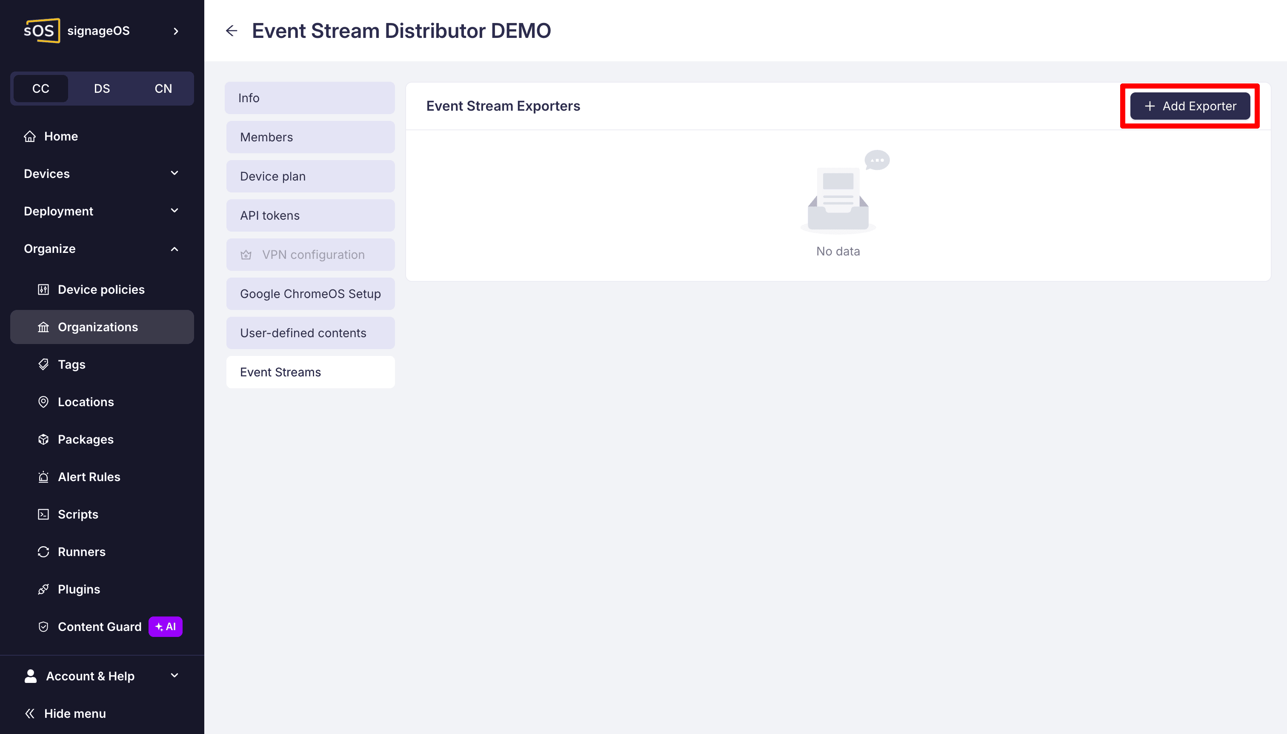Expand the Devices menu chevron
Image resolution: width=1287 pixels, height=734 pixels.
coord(174,173)
